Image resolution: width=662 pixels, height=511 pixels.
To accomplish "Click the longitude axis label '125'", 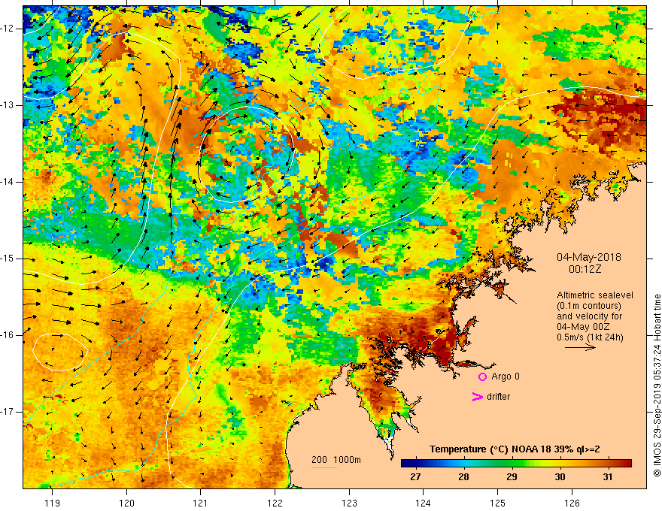I will 498,503.
